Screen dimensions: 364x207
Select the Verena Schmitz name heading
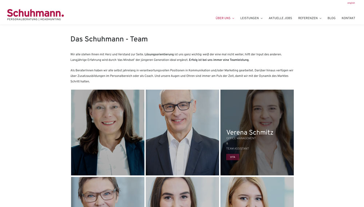click(250, 132)
